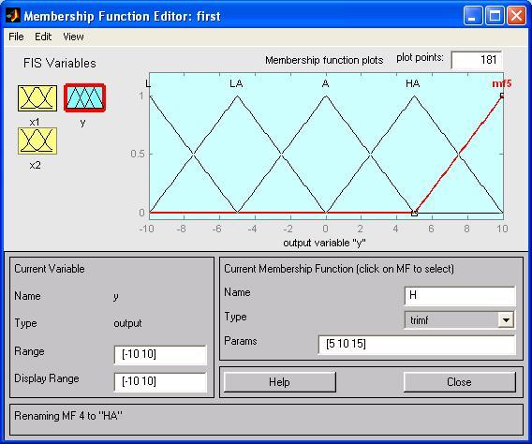This screenshot has height=444, width=532.
Task: Select the A membership function label
Action: coord(325,83)
